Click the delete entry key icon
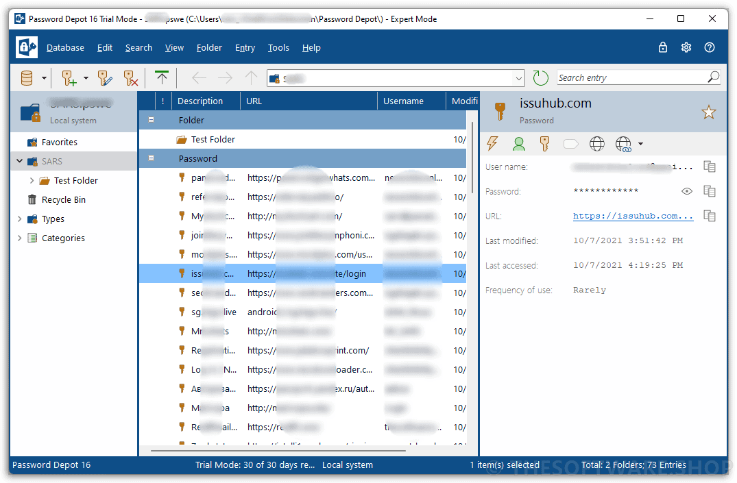This screenshot has height=483, width=737. tap(130, 78)
